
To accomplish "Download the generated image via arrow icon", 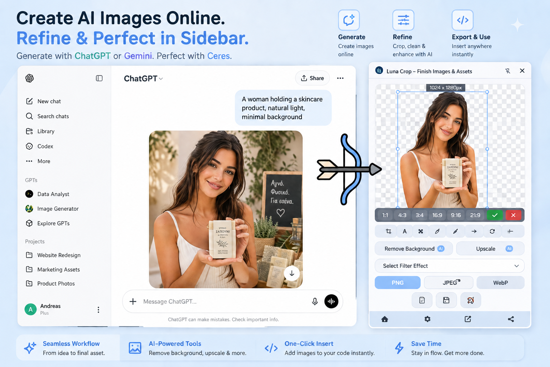I will click(292, 273).
